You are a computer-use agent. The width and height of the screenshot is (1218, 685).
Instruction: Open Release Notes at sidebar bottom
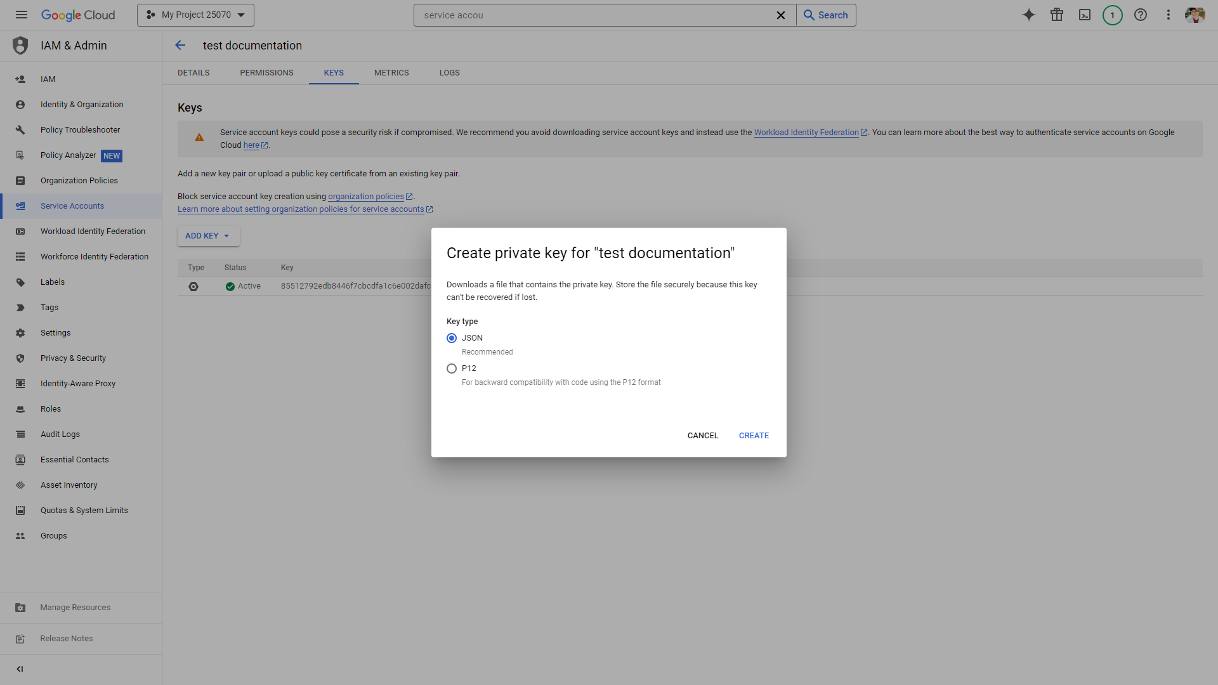(x=81, y=639)
